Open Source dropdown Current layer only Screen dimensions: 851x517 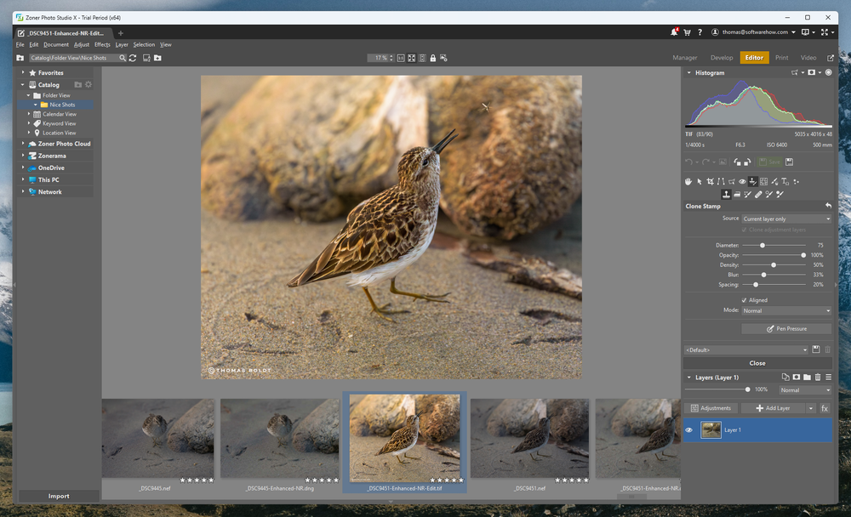[786, 219]
